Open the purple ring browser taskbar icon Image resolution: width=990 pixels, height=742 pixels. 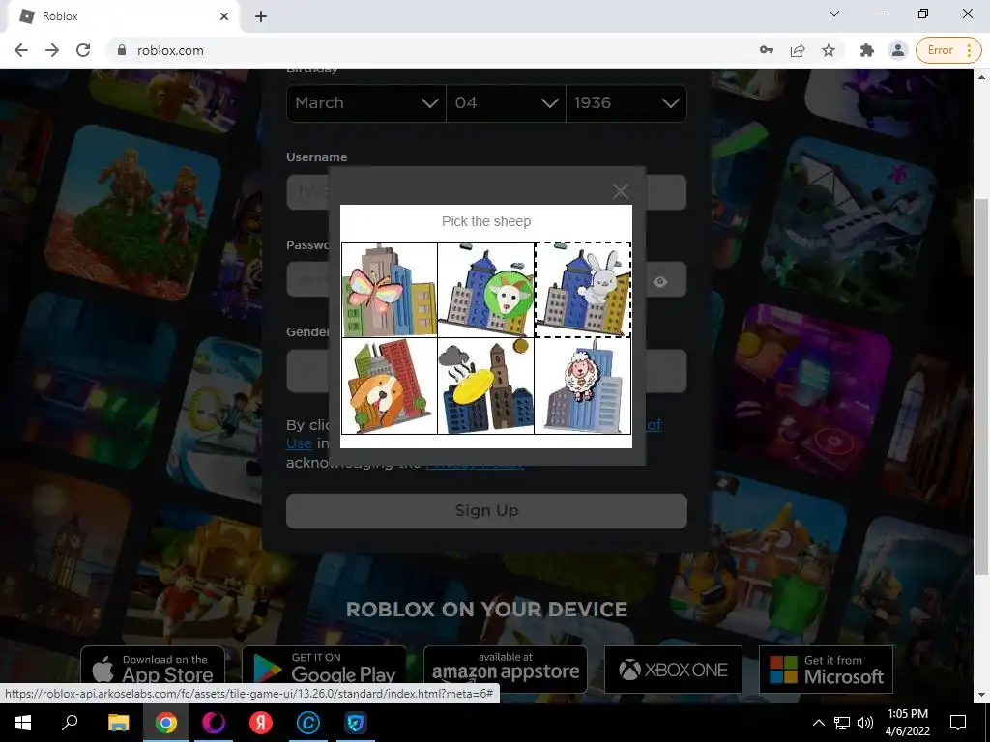coord(214,723)
